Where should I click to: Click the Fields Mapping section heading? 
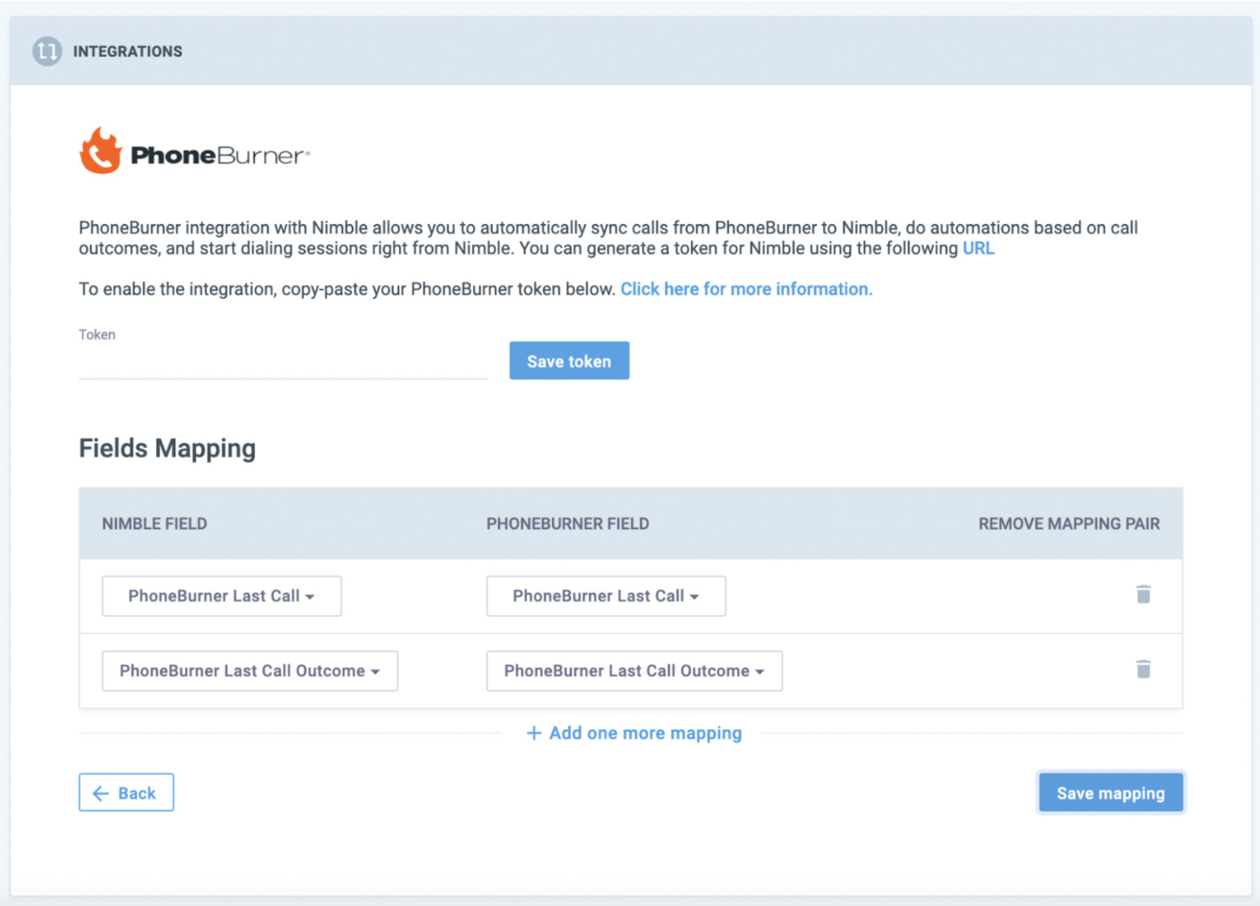pos(167,449)
